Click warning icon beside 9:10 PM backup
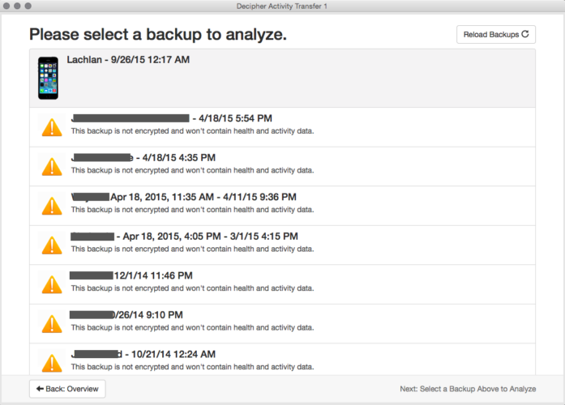This screenshot has height=405, width=565. [52, 324]
